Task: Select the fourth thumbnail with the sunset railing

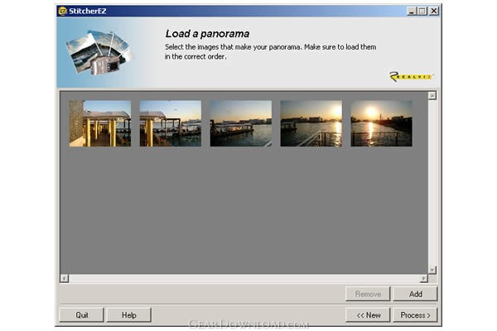Action: [311, 123]
